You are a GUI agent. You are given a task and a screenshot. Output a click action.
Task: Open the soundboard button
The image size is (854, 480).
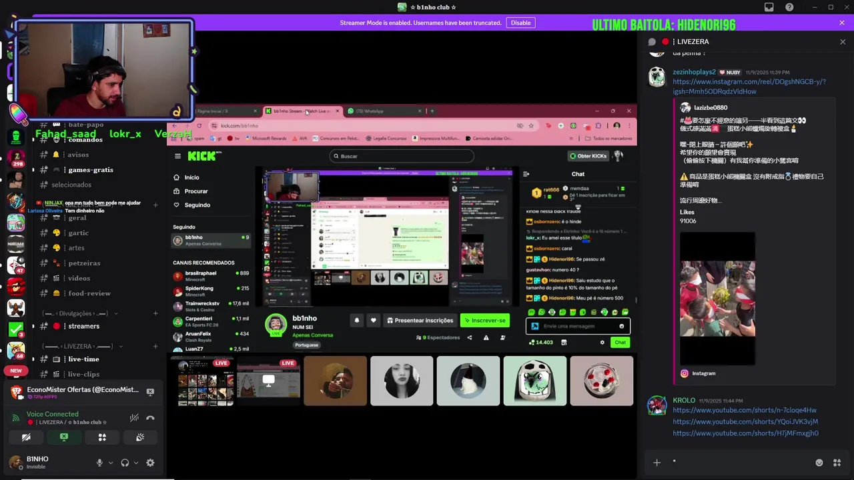[x=140, y=437]
